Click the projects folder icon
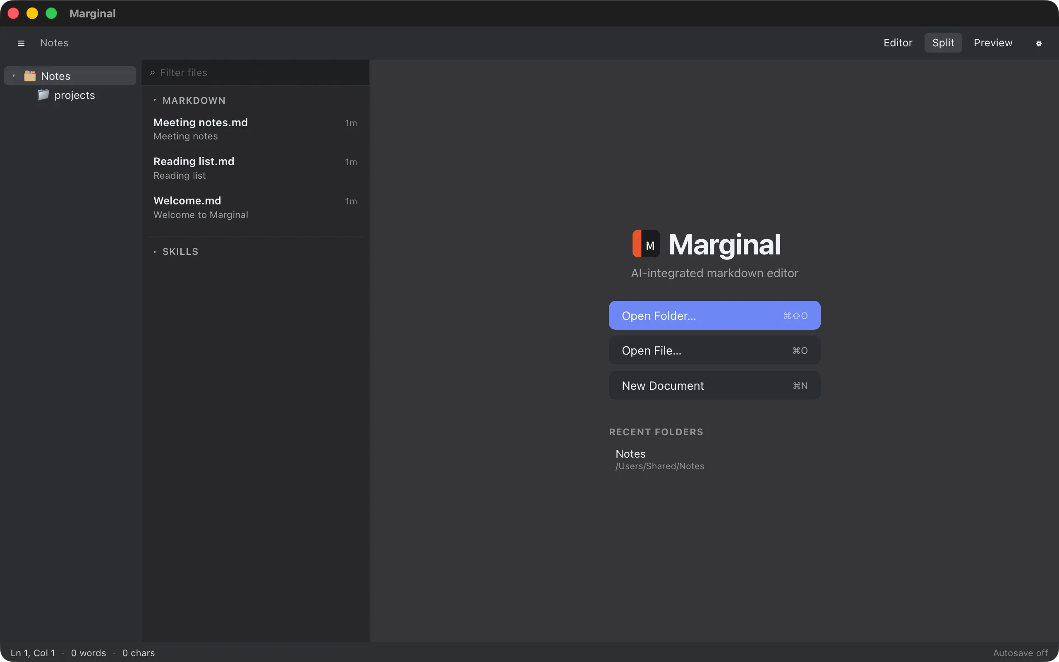Image resolution: width=1059 pixels, height=662 pixels. 43,95
